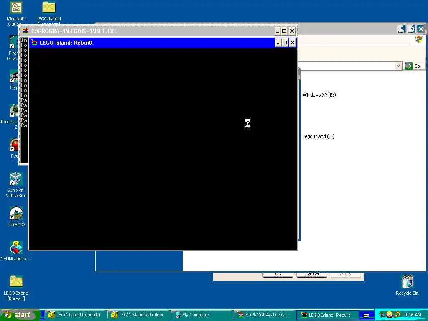Image resolution: width=428 pixels, height=321 pixels.
Task: Click the taskbar clock showing 9:46 AM
Action: click(413, 315)
